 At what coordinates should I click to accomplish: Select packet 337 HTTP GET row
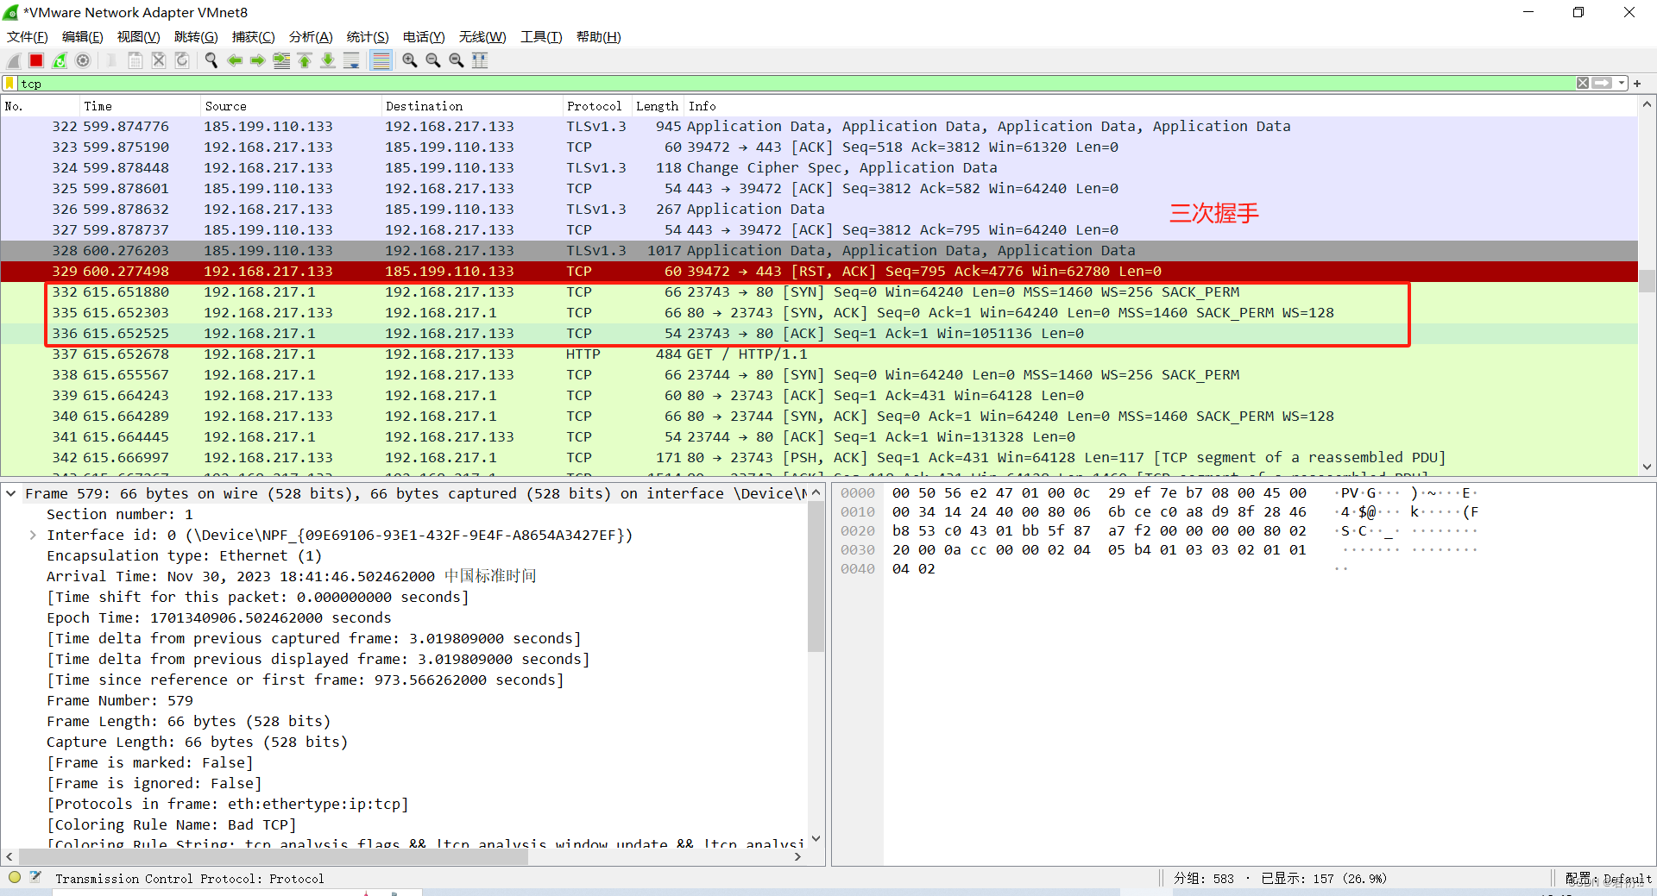819,354
